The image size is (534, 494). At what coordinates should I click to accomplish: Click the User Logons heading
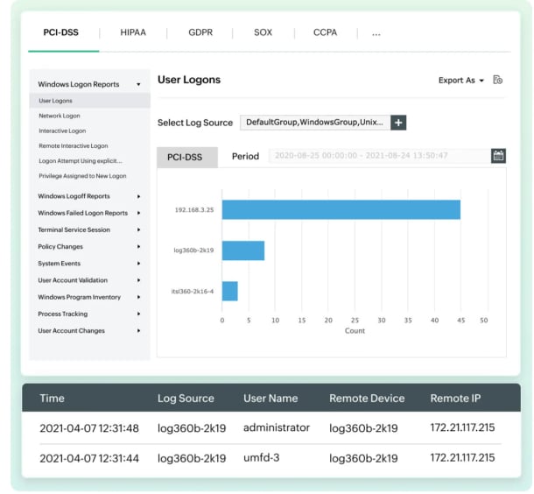pos(189,80)
